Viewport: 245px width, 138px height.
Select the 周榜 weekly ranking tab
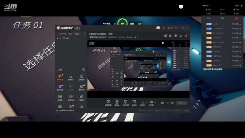(x=222, y=18)
